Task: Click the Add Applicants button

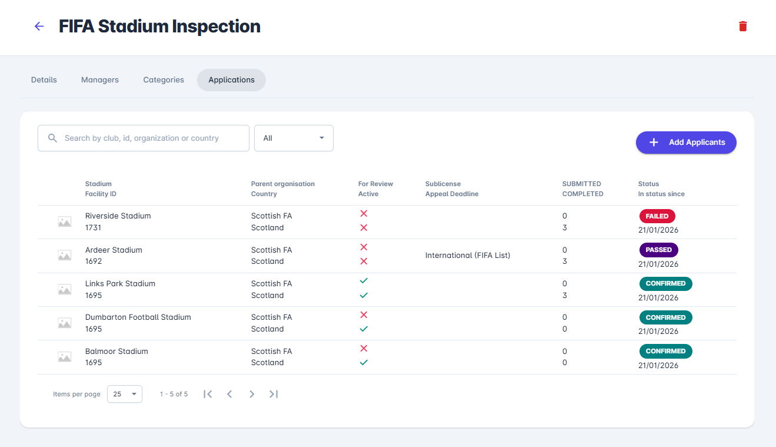Action: pos(686,143)
